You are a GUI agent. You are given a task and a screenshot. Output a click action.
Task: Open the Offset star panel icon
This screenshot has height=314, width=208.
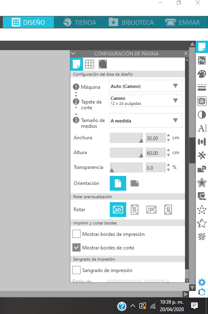coord(202,182)
